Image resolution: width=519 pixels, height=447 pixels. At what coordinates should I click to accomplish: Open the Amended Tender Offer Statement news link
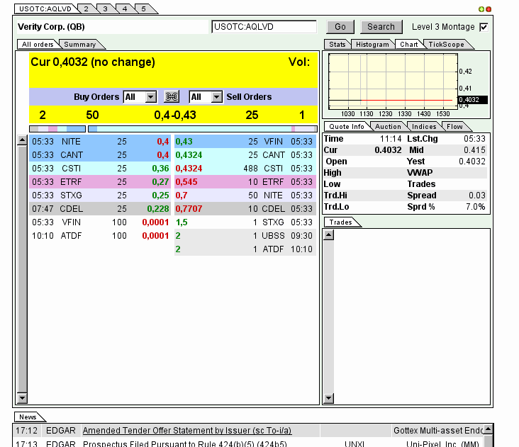click(199, 430)
